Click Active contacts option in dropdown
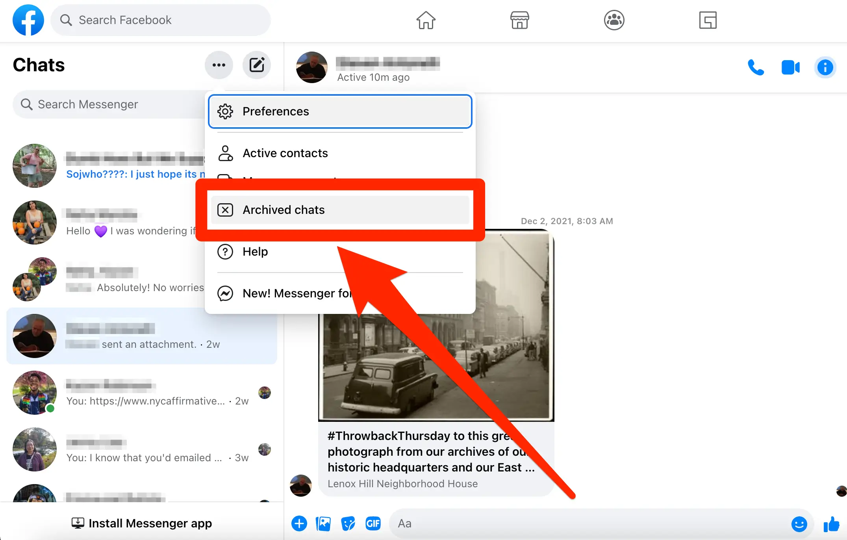 point(339,152)
